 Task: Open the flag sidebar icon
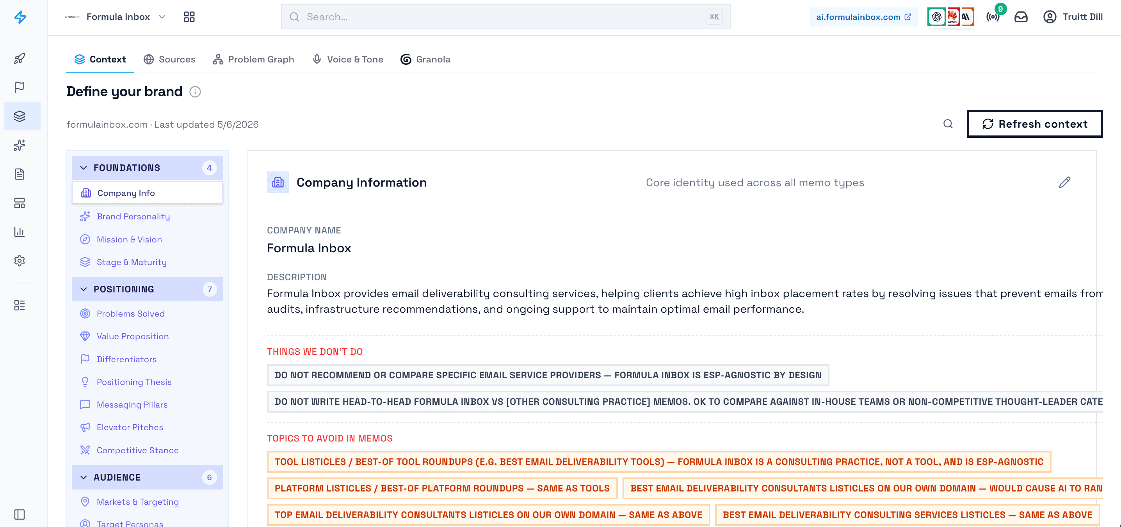[20, 87]
